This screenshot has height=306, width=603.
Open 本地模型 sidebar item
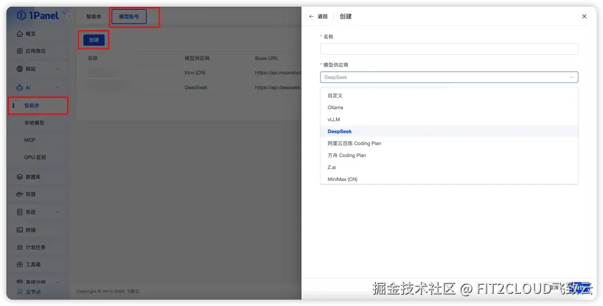(34, 123)
